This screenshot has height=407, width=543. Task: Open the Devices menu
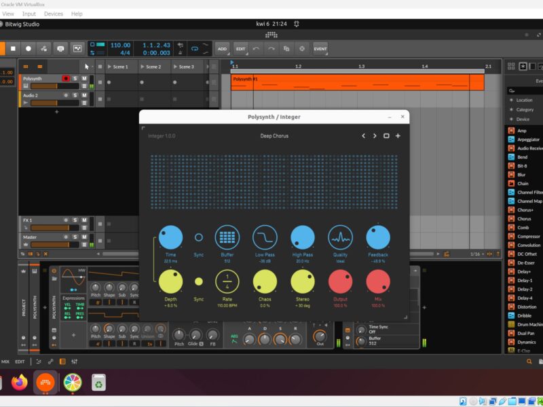click(53, 14)
